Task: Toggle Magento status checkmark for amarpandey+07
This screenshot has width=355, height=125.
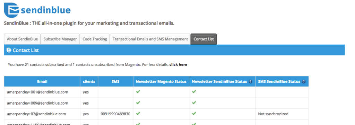Action: pyautogui.click(x=138, y=114)
